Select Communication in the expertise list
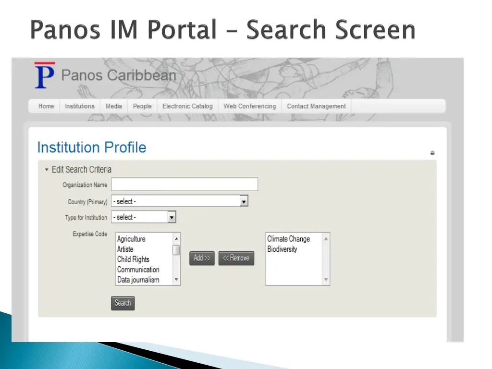The height and width of the screenshot is (369, 492). 138,270
